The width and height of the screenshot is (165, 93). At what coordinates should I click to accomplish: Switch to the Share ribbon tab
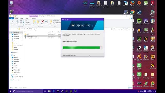[x=22, y=18]
